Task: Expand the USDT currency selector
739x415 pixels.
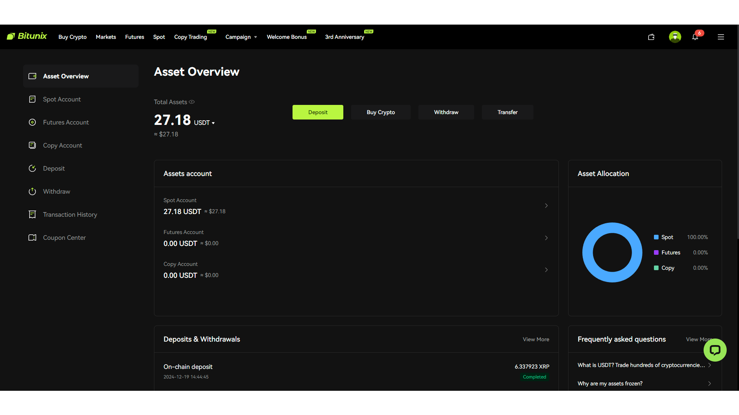Action: click(205, 123)
